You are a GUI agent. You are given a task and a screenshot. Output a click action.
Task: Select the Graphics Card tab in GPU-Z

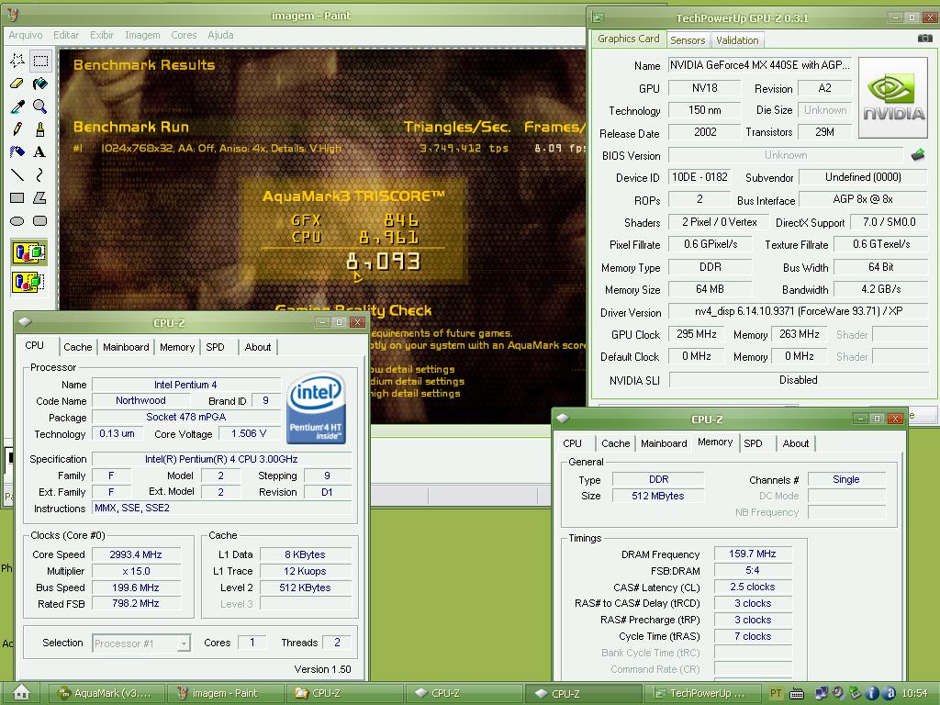point(628,39)
